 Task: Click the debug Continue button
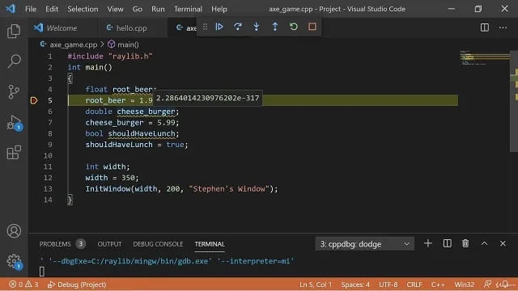click(x=219, y=27)
